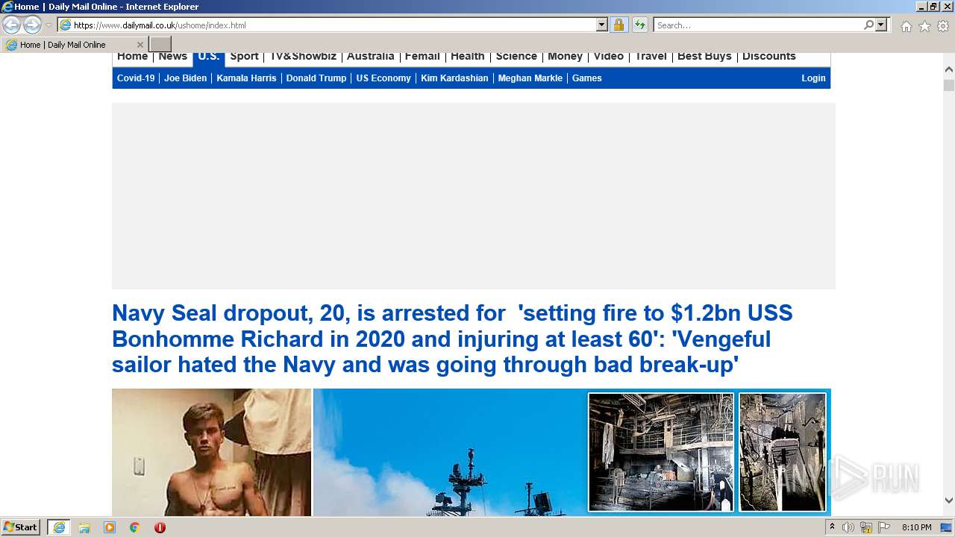Follow the Kamala Harris topic link
Screen dimensions: 955x537
pyautogui.click(x=246, y=78)
